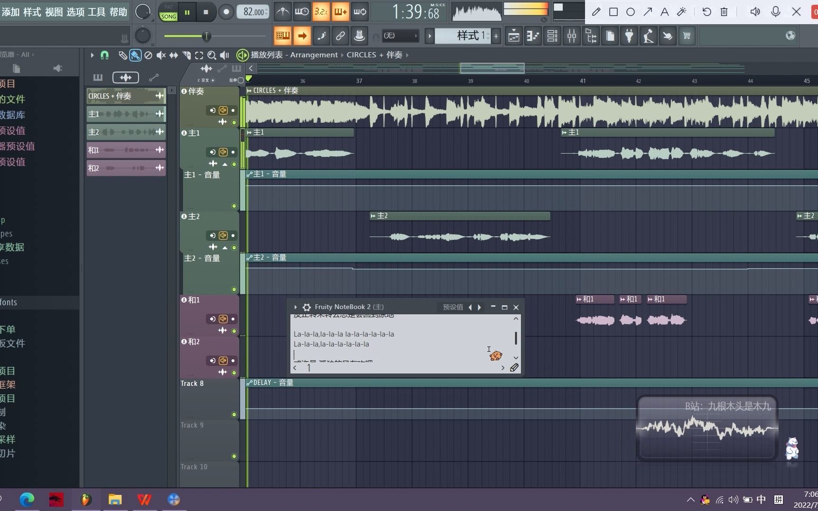Toggle typing keyboard to piano icon
This screenshot has height=511, width=818.
pos(283,36)
